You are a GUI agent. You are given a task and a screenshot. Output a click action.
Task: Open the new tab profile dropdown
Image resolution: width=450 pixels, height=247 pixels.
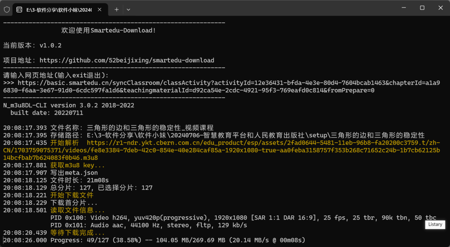(x=128, y=10)
